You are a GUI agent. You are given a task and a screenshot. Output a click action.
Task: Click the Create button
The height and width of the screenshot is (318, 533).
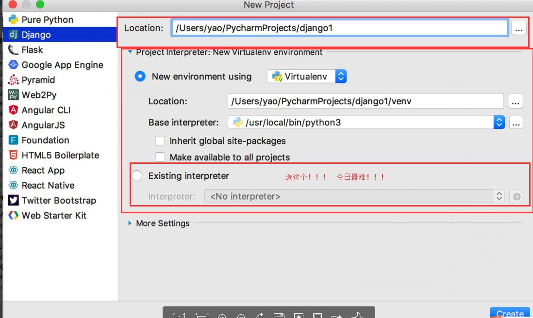510,313
